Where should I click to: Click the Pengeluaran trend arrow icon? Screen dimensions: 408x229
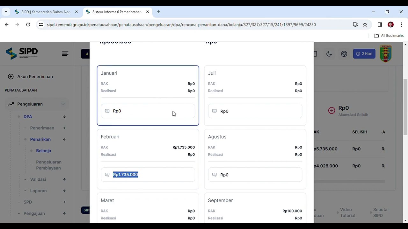pos(11,104)
